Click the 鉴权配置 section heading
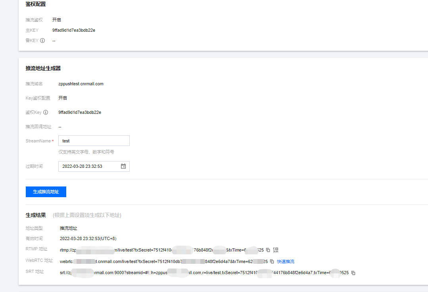Viewport: 428px width, 292px height. [36, 4]
